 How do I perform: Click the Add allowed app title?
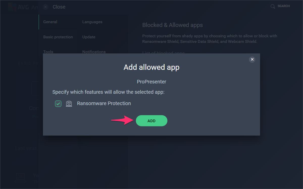pyautogui.click(x=151, y=67)
